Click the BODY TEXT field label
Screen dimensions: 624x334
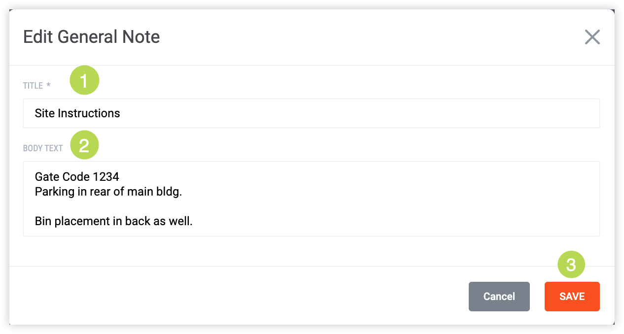click(x=43, y=148)
